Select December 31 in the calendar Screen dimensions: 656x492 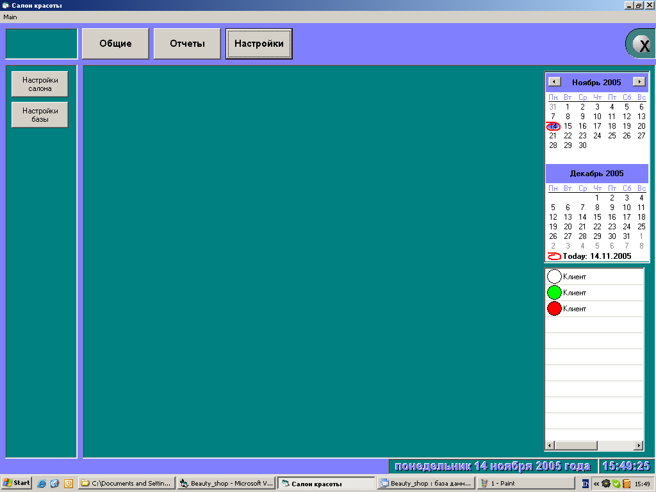point(627,236)
